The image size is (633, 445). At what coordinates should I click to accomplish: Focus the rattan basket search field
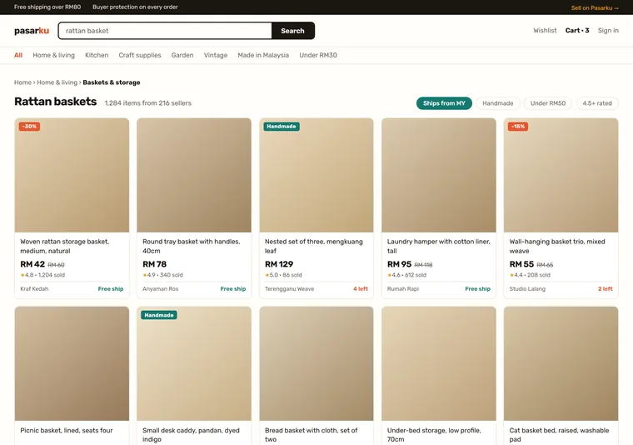165,31
